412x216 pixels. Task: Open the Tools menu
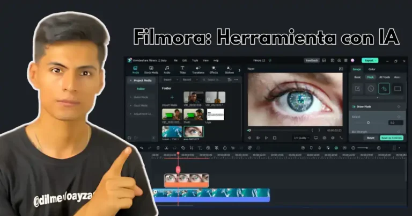(x=195, y=61)
